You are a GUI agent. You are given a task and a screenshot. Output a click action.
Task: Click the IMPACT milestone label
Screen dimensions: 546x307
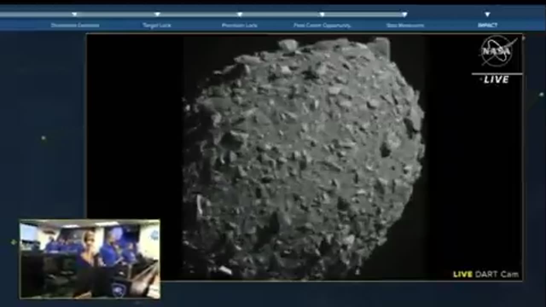487,26
